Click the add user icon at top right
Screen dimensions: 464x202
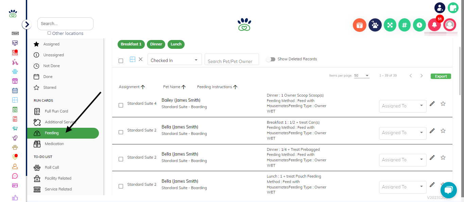(440, 7)
